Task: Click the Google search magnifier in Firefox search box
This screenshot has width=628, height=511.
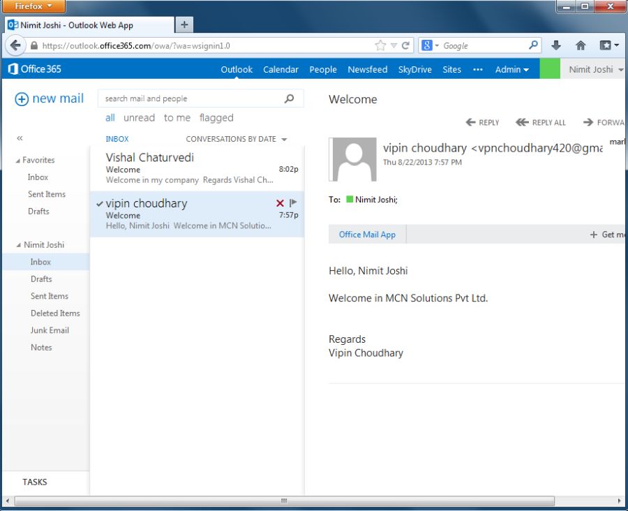Action: tap(533, 45)
